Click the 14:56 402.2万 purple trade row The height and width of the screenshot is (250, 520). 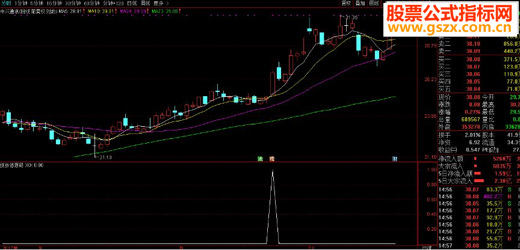click(x=479, y=197)
